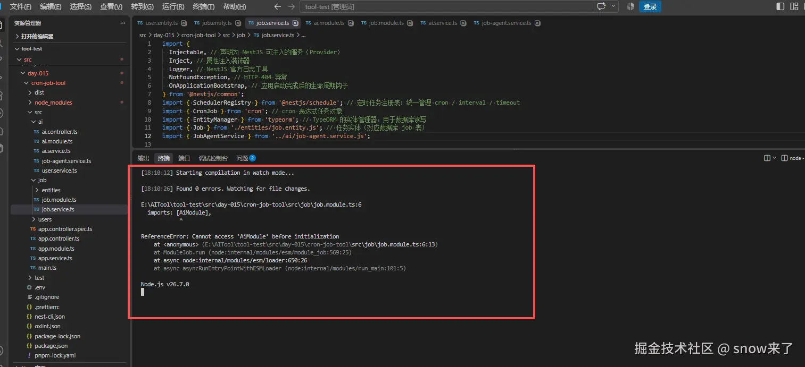Screen dimensions: 805x367
Task: Expand the users folder
Action: pyautogui.click(x=45, y=219)
